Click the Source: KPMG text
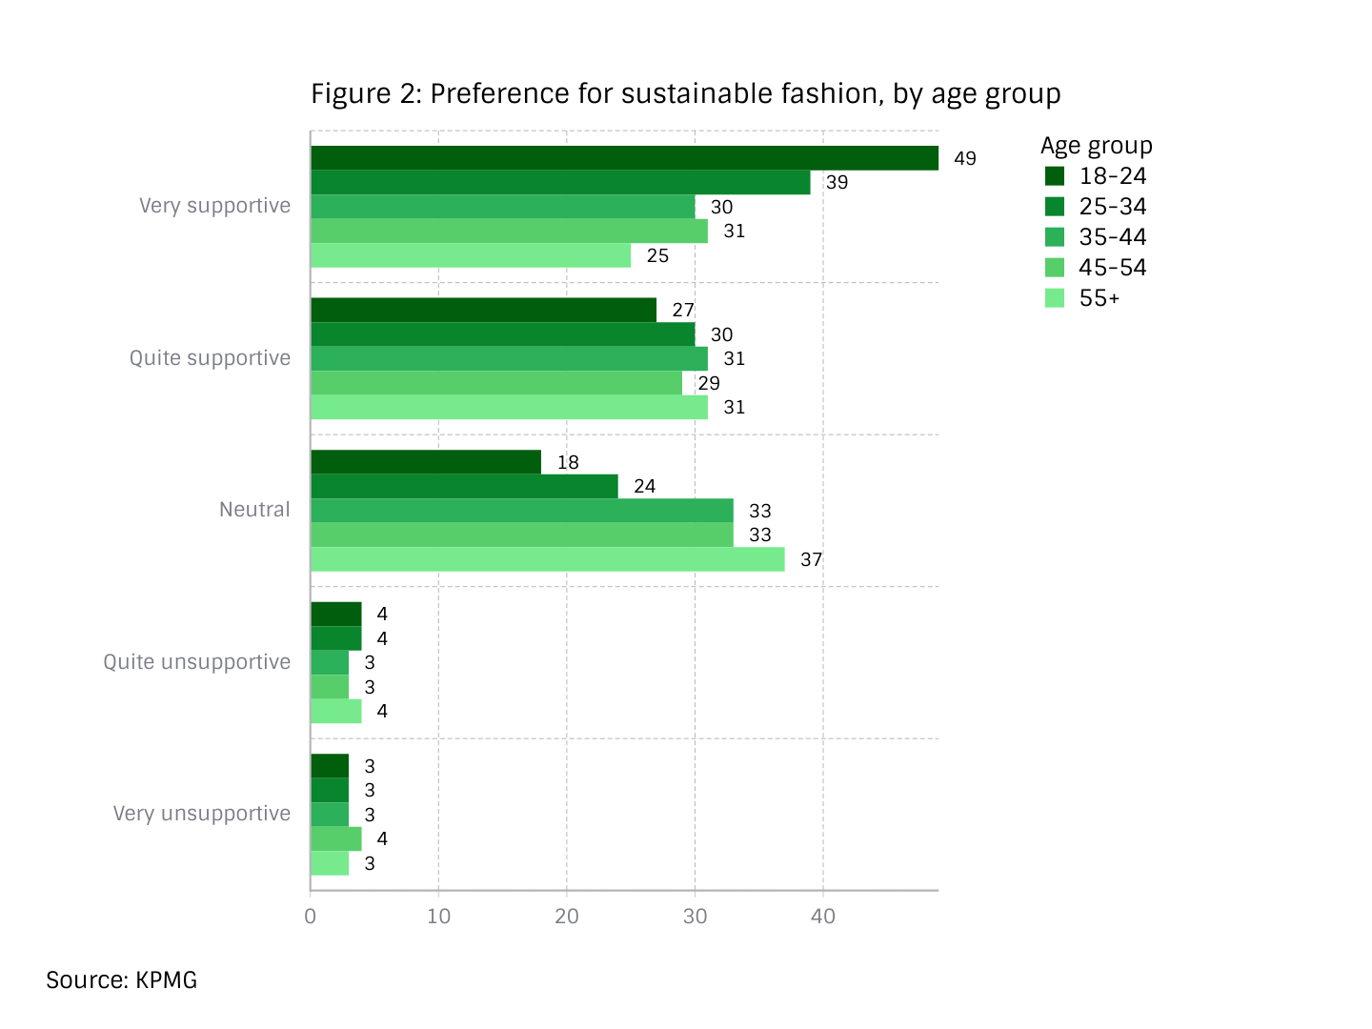The height and width of the screenshot is (1029, 1372). point(121,979)
